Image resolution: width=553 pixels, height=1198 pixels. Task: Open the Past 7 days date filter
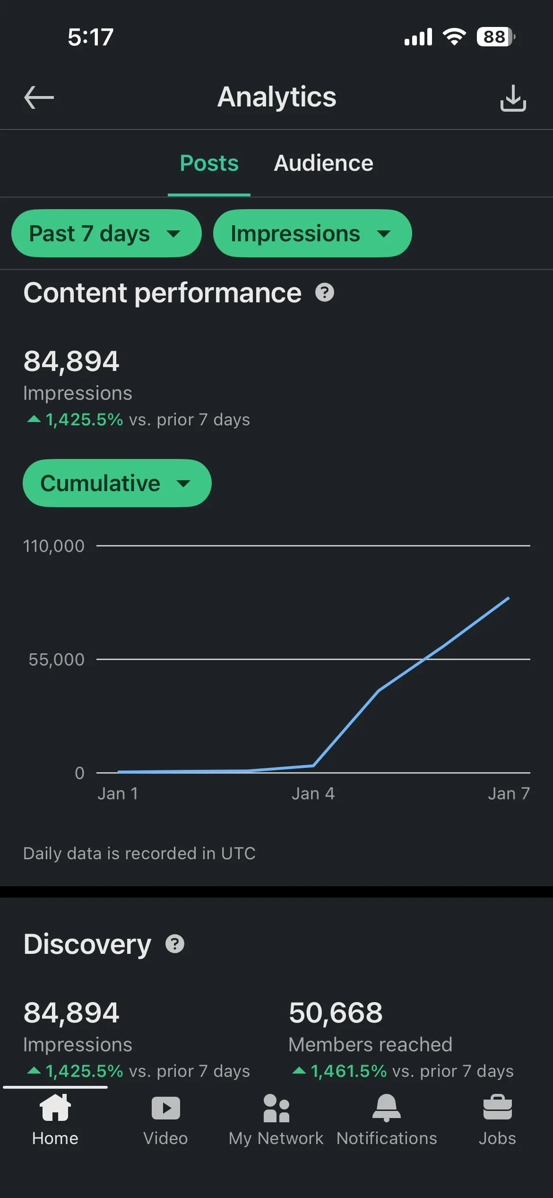tap(106, 233)
